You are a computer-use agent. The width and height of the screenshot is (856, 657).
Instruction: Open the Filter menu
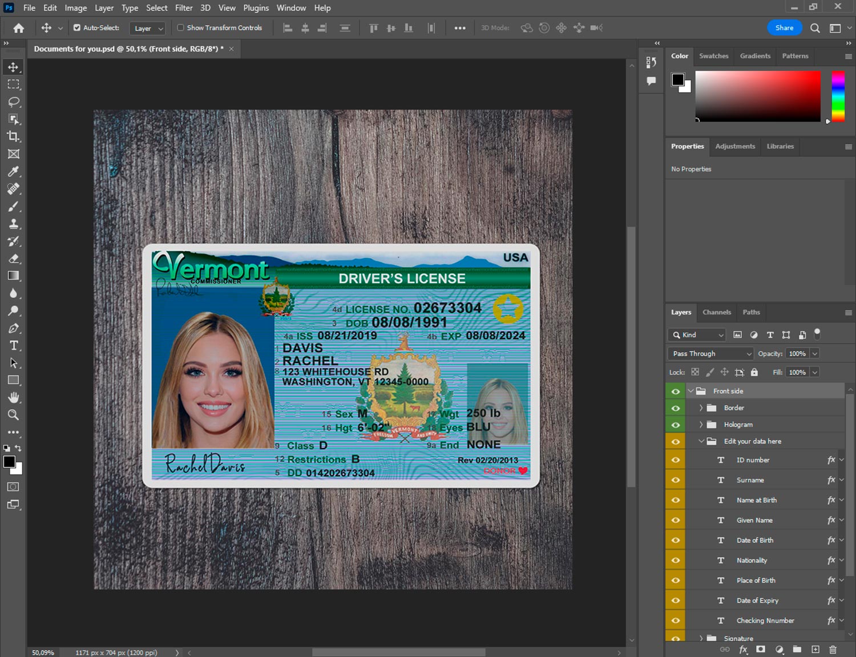click(x=184, y=8)
